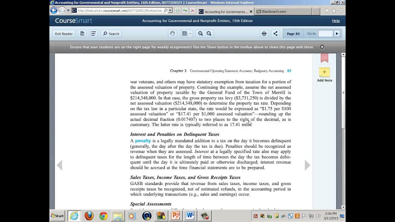The height and width of the screenshot is (222, 395).
Task: Share this page
Action: coord(276,34)
